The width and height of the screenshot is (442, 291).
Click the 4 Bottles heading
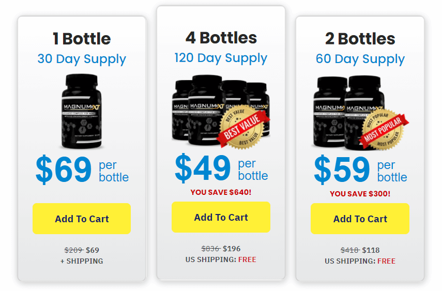point(221,38)
